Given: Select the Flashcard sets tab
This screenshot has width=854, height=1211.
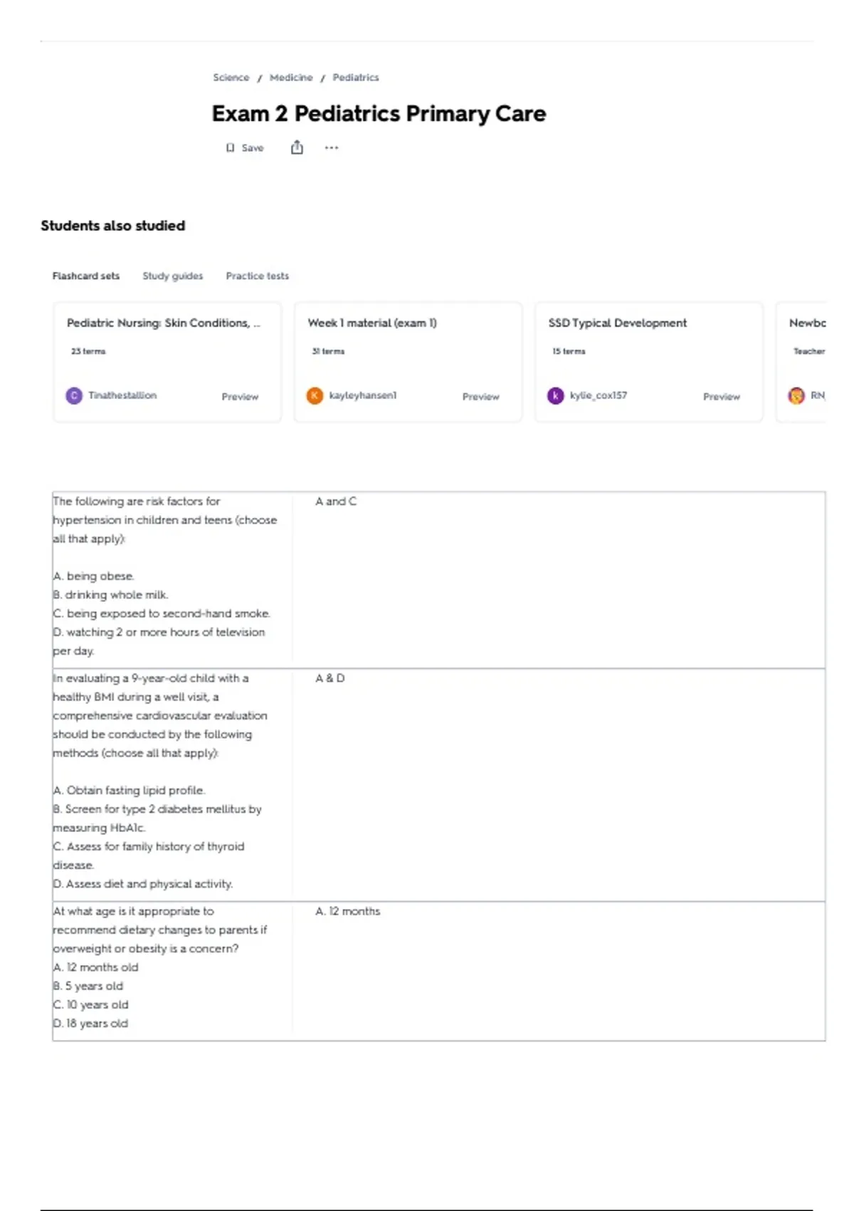Looking at the screenshot, I should pos(86,276).
